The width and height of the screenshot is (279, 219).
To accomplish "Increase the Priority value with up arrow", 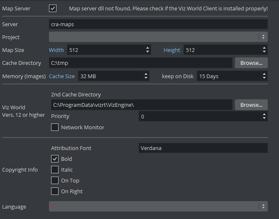I will (x=264, y=114).
